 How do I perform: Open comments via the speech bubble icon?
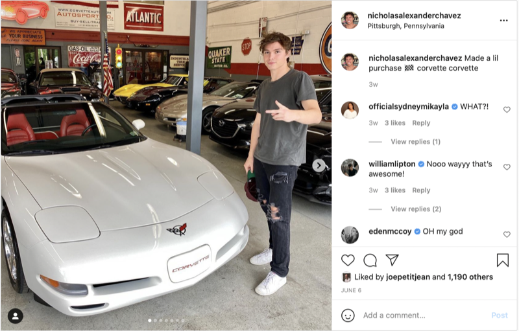(x=370, y=260)
